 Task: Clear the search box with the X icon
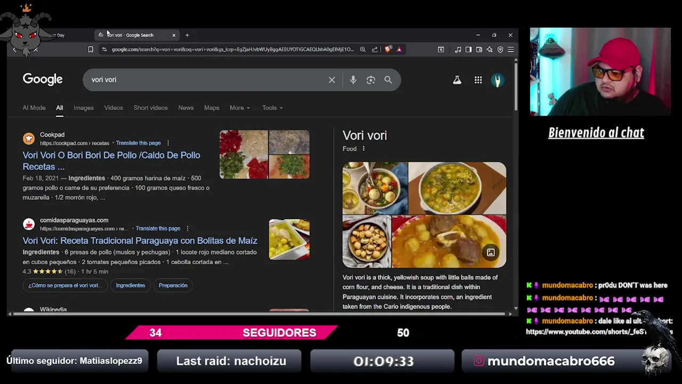coord(331,80)
